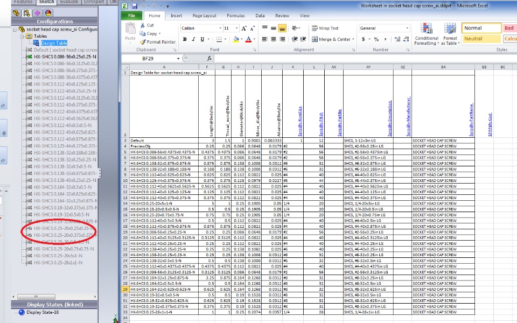Click the Sprp@s-PartName column header link

point(471,120)
